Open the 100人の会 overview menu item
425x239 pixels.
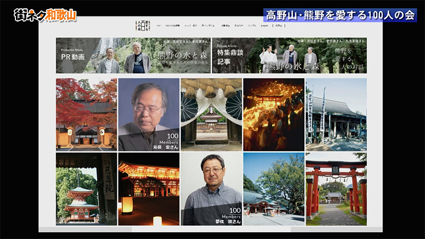pos(171,25)
